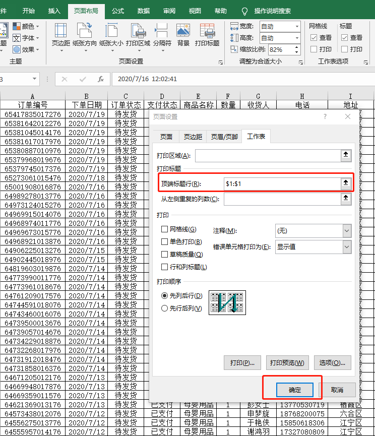
Task: Switch to 开始 ribbon tab
Action: [x=29, y=11]
